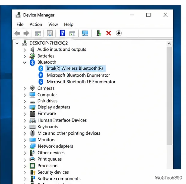Expand the Firmware category
186x184 pixels.
[x=25, y=114]
